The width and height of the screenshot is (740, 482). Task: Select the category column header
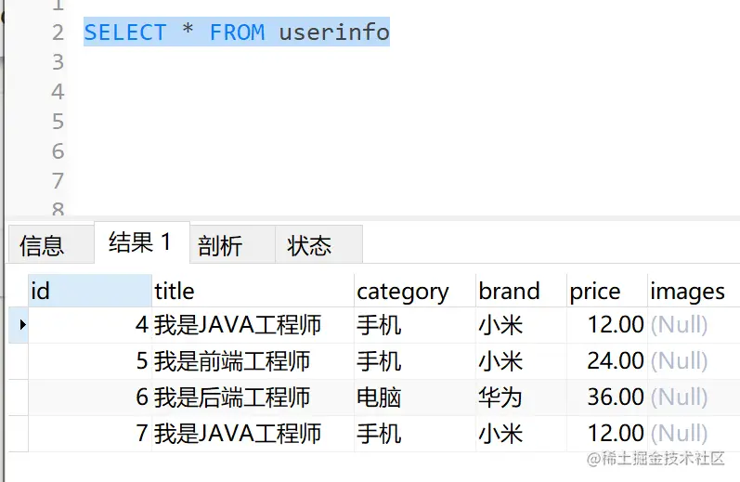point(415,291)
